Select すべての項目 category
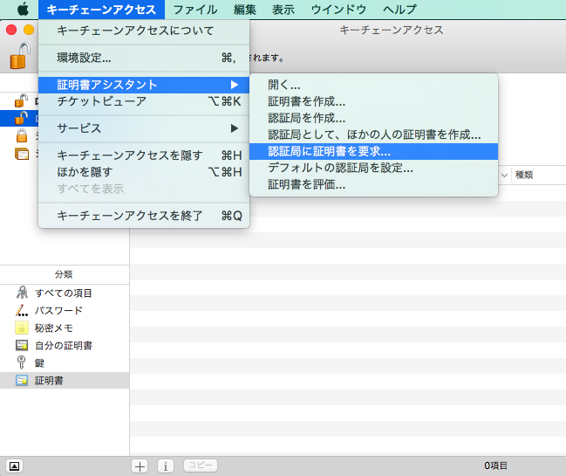 click(64, 293)
